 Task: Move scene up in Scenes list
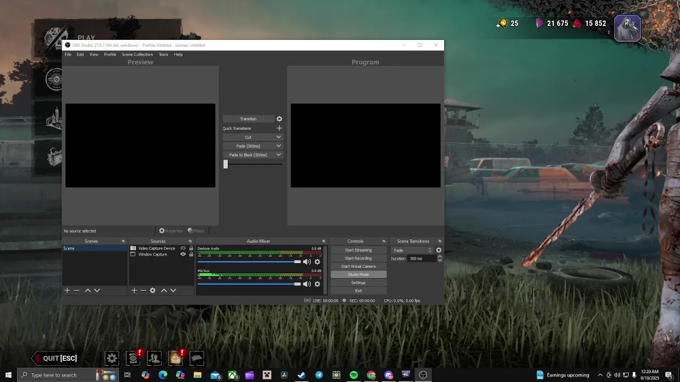[x=88, y=290]
